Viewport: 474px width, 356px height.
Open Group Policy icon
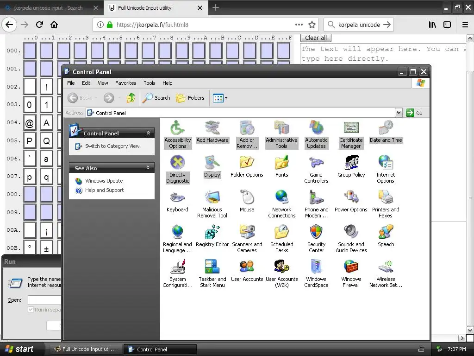351,166
